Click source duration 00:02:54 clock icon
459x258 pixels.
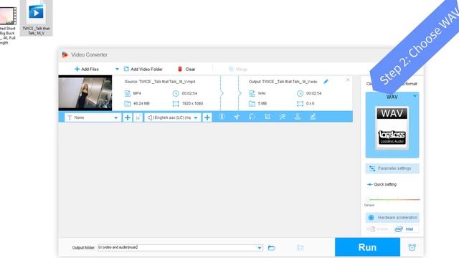coord(176,93)
